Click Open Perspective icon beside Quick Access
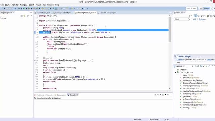This screenshot has height=121, width=215. (x=201, y=9)
